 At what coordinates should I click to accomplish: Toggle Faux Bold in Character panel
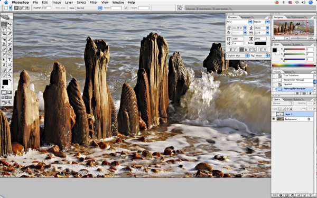231,50
